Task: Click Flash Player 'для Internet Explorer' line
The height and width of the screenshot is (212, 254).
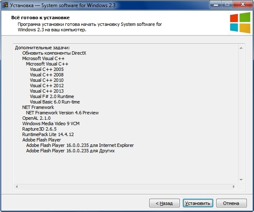Action: click(x=80, y=145)
